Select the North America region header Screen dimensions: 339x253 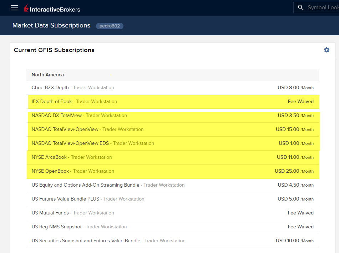172,75
